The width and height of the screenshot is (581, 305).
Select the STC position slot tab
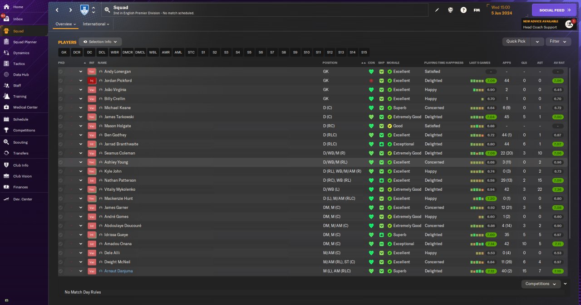(x=191, y=52)
